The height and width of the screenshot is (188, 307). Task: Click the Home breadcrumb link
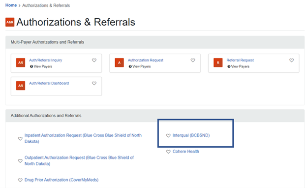(11, 5)
